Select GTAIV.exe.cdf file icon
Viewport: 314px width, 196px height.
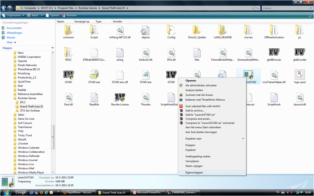coord(120,75)
